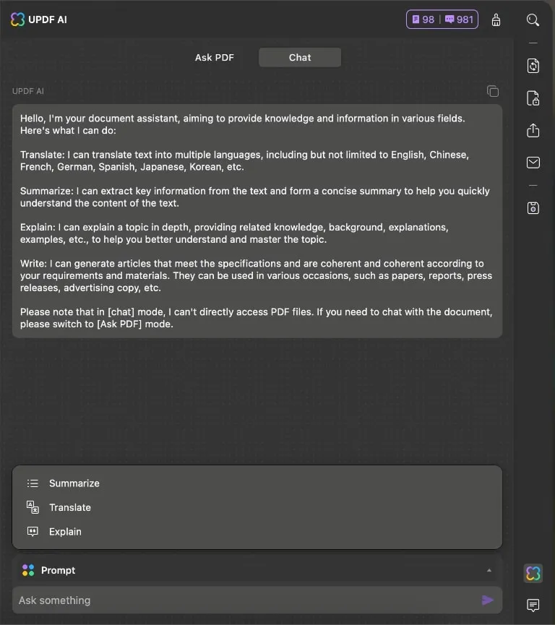The width and height of the screenshot is (555, 625).
Task: Choose Explain from prompt menu
Action: pyautogui.click(x=257, y=532)
